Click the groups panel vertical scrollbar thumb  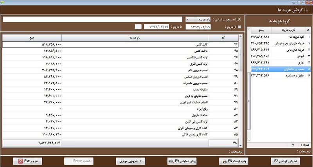click(x=249, y=101)
